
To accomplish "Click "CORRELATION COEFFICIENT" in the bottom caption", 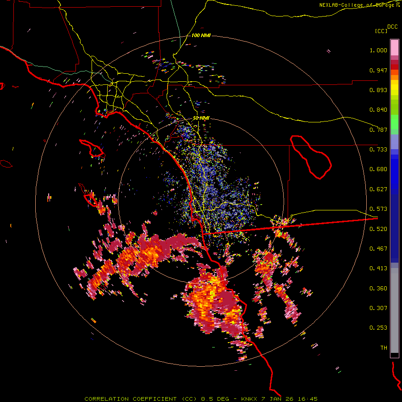I will [x=130, y=399].
